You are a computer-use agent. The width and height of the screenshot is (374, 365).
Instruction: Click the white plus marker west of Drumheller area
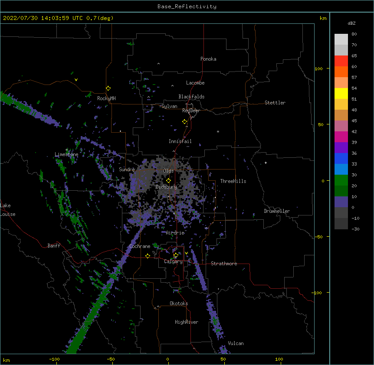(x=266, y=163)
